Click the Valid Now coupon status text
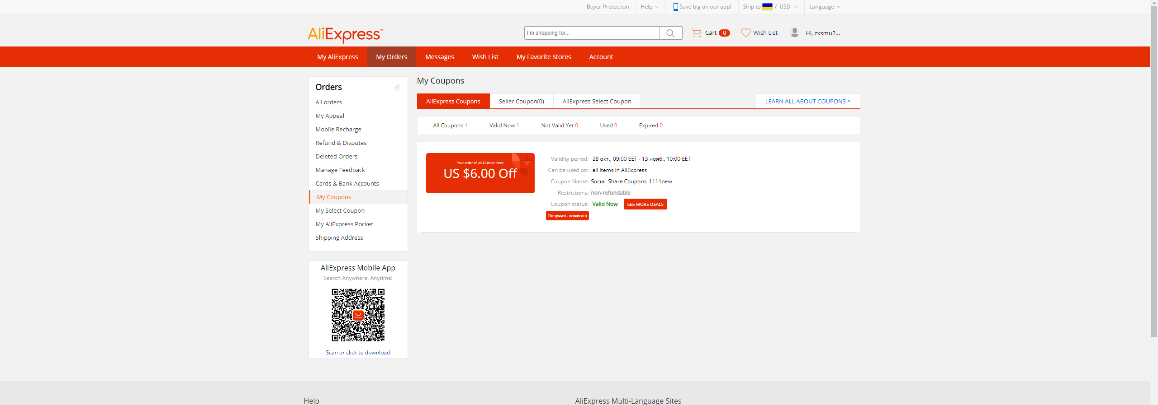 tap(605, 204)
